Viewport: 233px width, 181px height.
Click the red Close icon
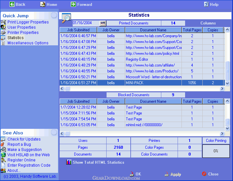pyautogui.click(x=204, y=174)
